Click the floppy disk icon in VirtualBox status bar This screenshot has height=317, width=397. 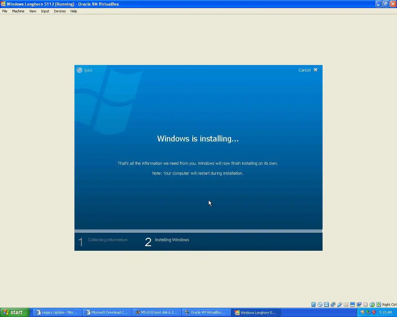pos(326,305)
